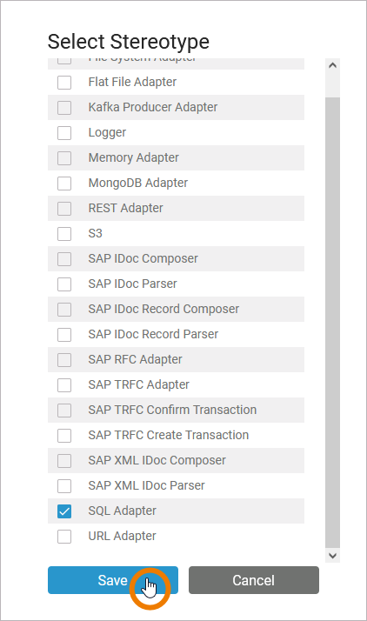Save the selected stereotype

(x=113, y=580)
